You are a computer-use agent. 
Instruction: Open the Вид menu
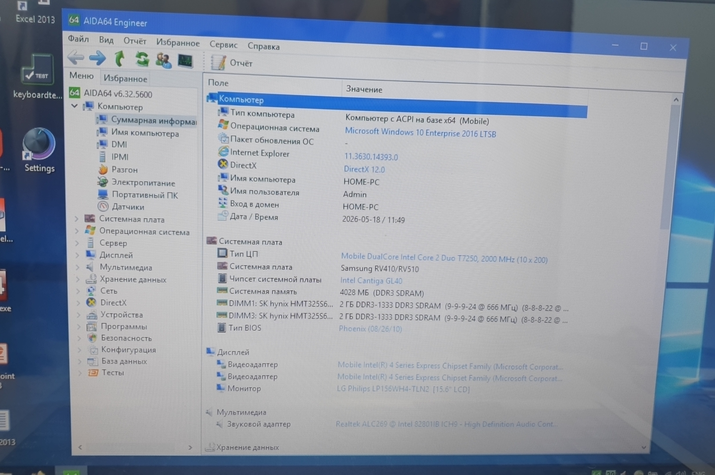106,40
